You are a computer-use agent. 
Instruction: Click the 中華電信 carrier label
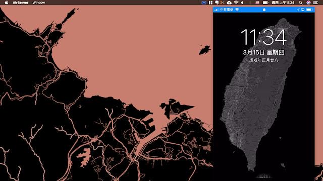pos(227,10)
